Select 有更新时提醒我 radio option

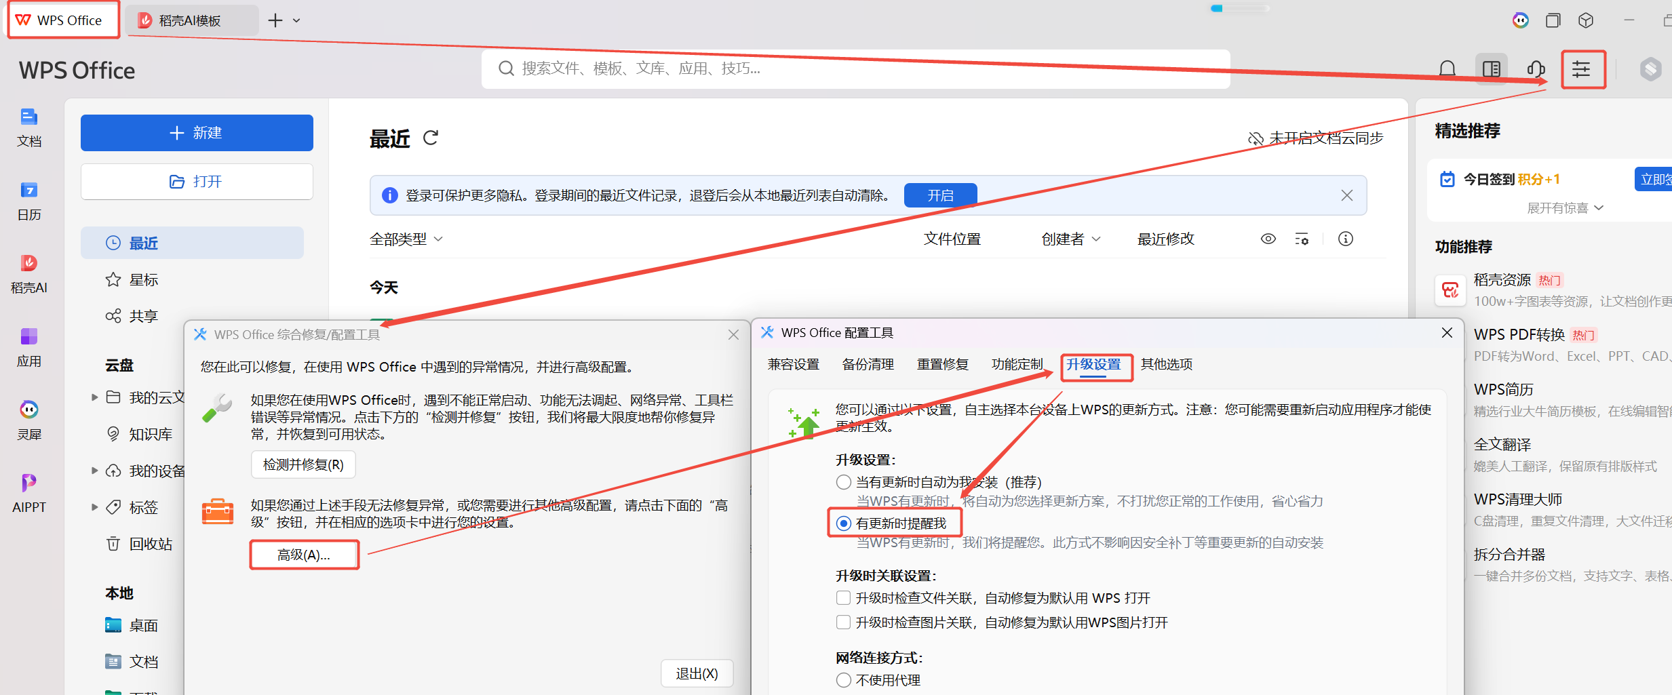pos(844,523)
